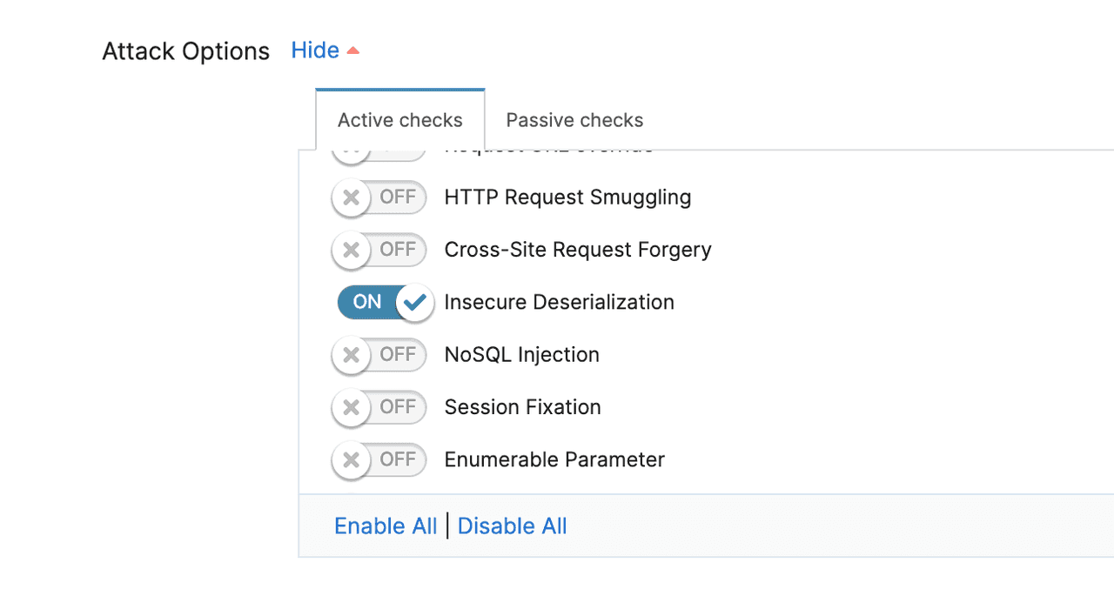Viewport: 1114px width, 596px height.
Task: Click the Enable All link
Action: pos(386,526)
